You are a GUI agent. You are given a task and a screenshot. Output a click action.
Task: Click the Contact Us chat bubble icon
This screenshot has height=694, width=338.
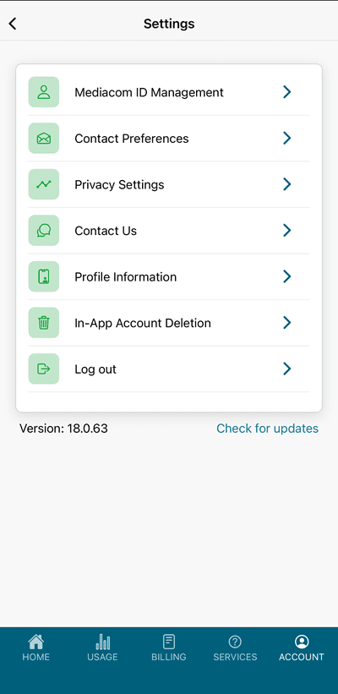click(x=44, y=230)
